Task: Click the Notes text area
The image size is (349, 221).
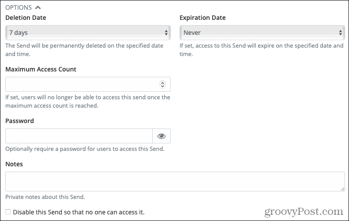Action: click(x=175, y=181)
